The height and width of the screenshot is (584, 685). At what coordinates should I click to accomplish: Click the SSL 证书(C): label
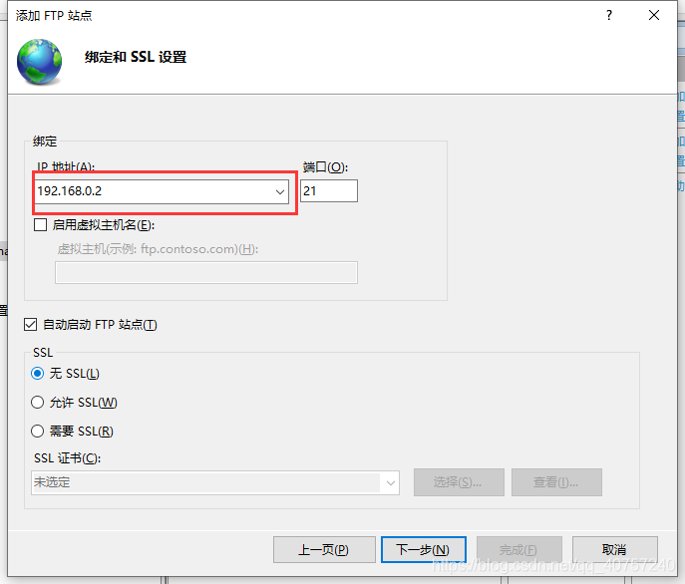pyautogui.click(x=67, y=458)
